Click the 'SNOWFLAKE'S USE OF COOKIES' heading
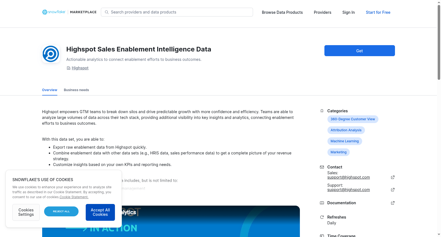Screen dimensions: 441x237 [x=43, y=180]
